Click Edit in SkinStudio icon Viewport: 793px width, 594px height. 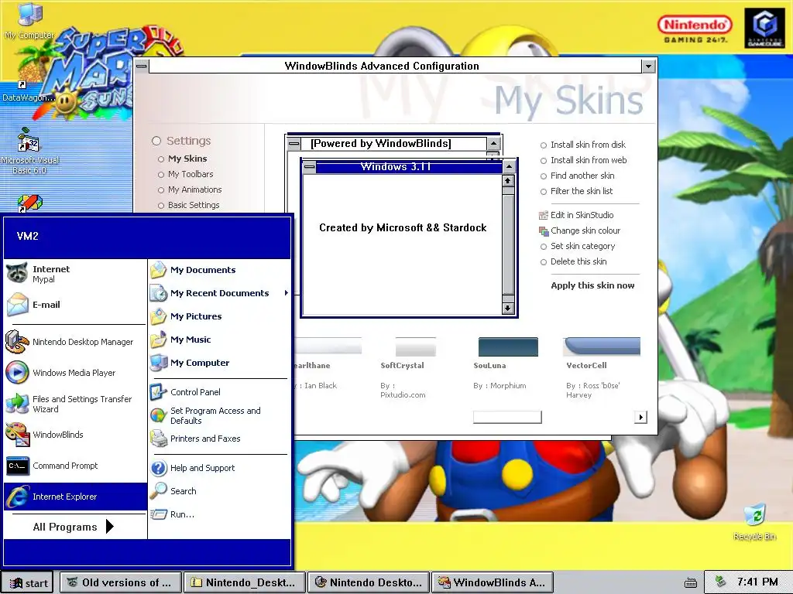click(x=544, y=215)
